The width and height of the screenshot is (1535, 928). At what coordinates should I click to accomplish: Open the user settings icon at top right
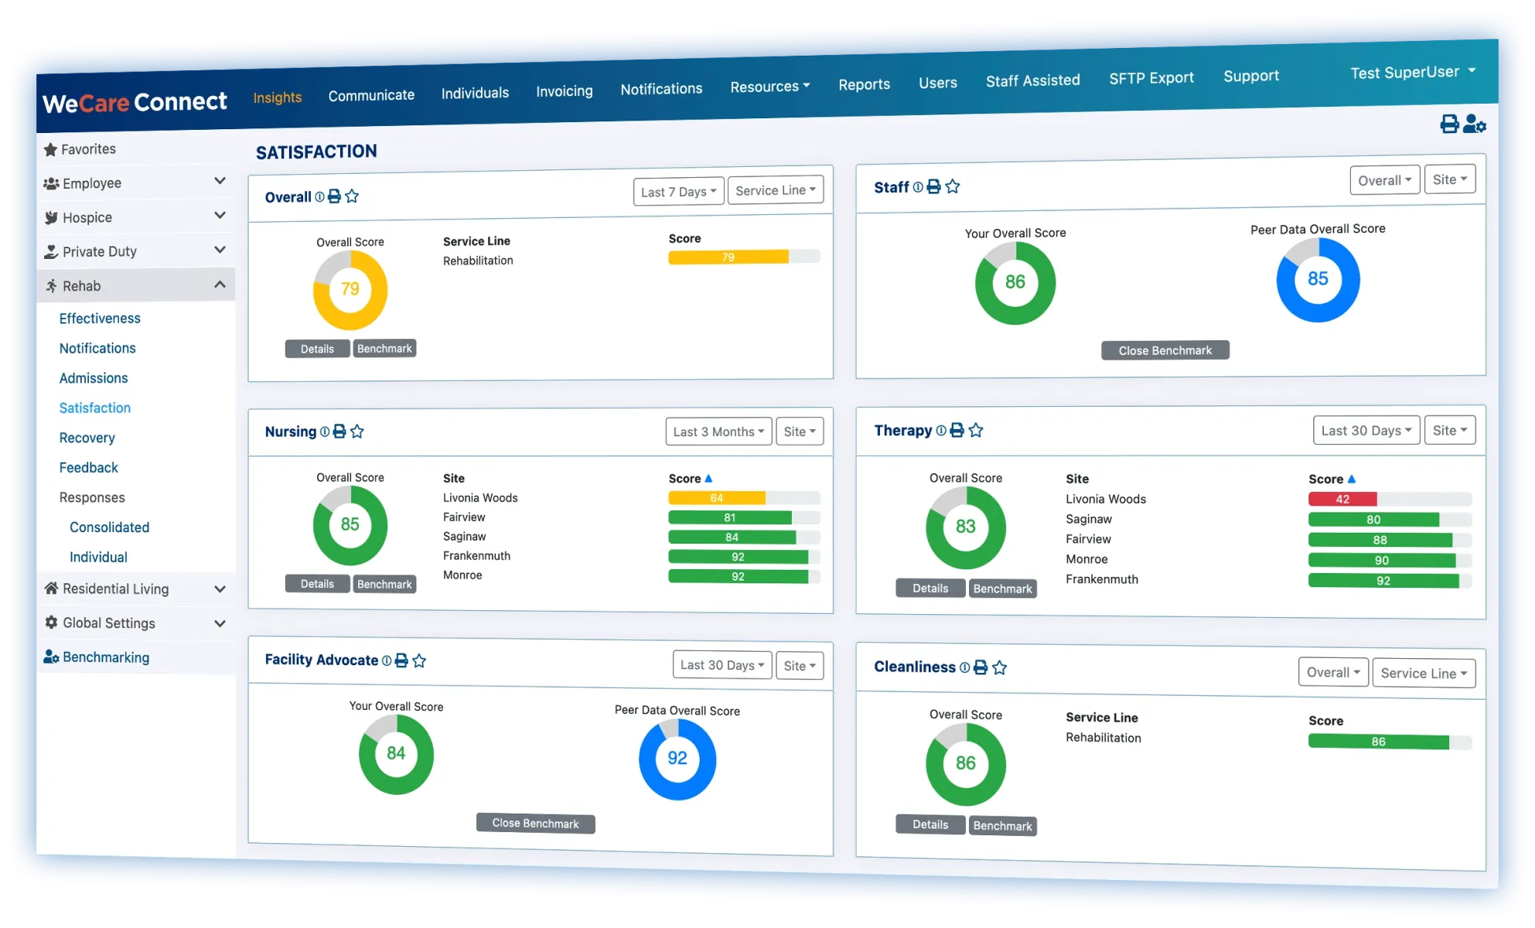pyautogui.click(x=1475, y=124)
